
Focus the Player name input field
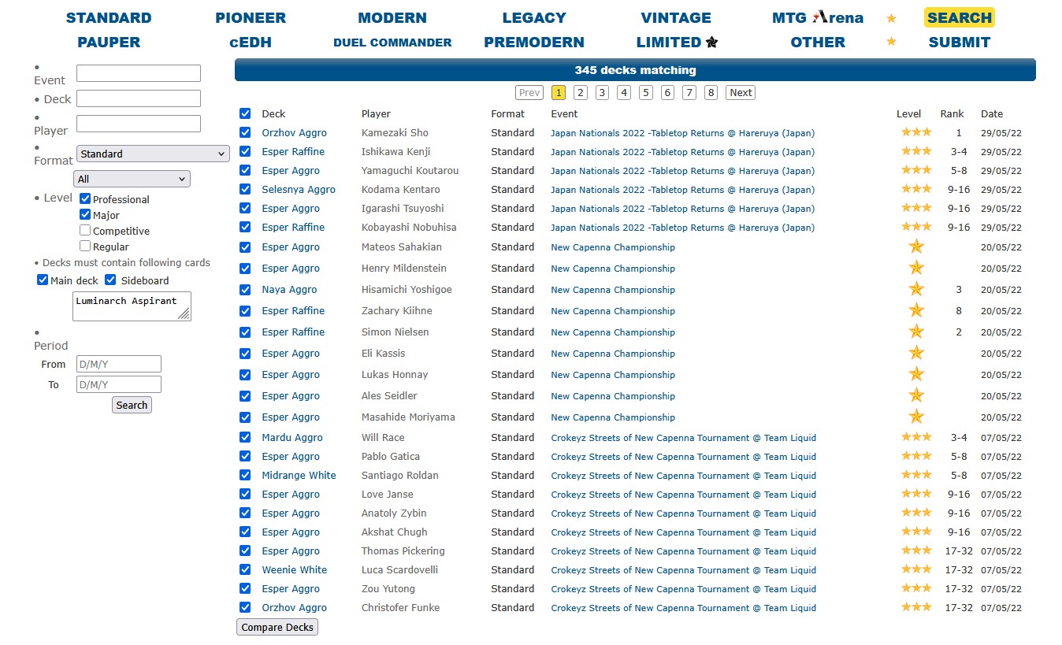pos(139,124)
